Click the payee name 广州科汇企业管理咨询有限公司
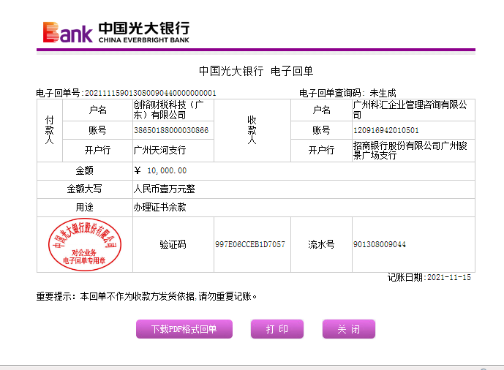This screenshot has height=370, width=504. point(410,110)
